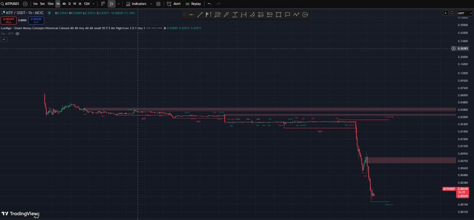474x220 pixels.
Task: Select the 15m timeframe
Action: point(50,4)
